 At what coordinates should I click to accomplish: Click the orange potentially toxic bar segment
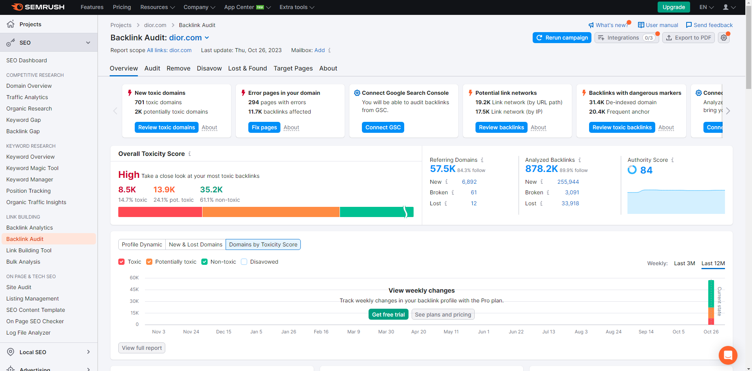271,212
